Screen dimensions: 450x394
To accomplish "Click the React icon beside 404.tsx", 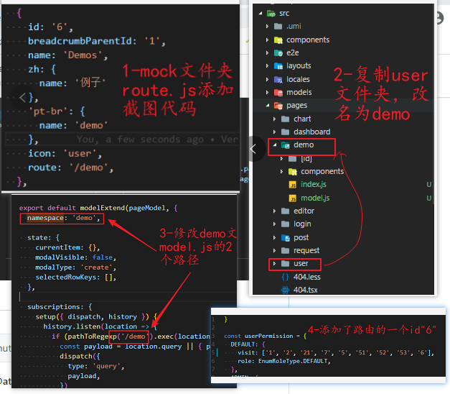I will 285,290.
